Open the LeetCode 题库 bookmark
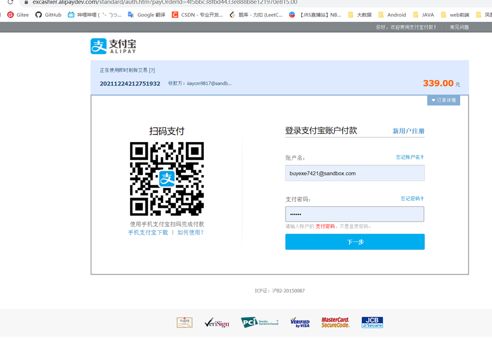The image size is (492, 338). pos(256,15)
